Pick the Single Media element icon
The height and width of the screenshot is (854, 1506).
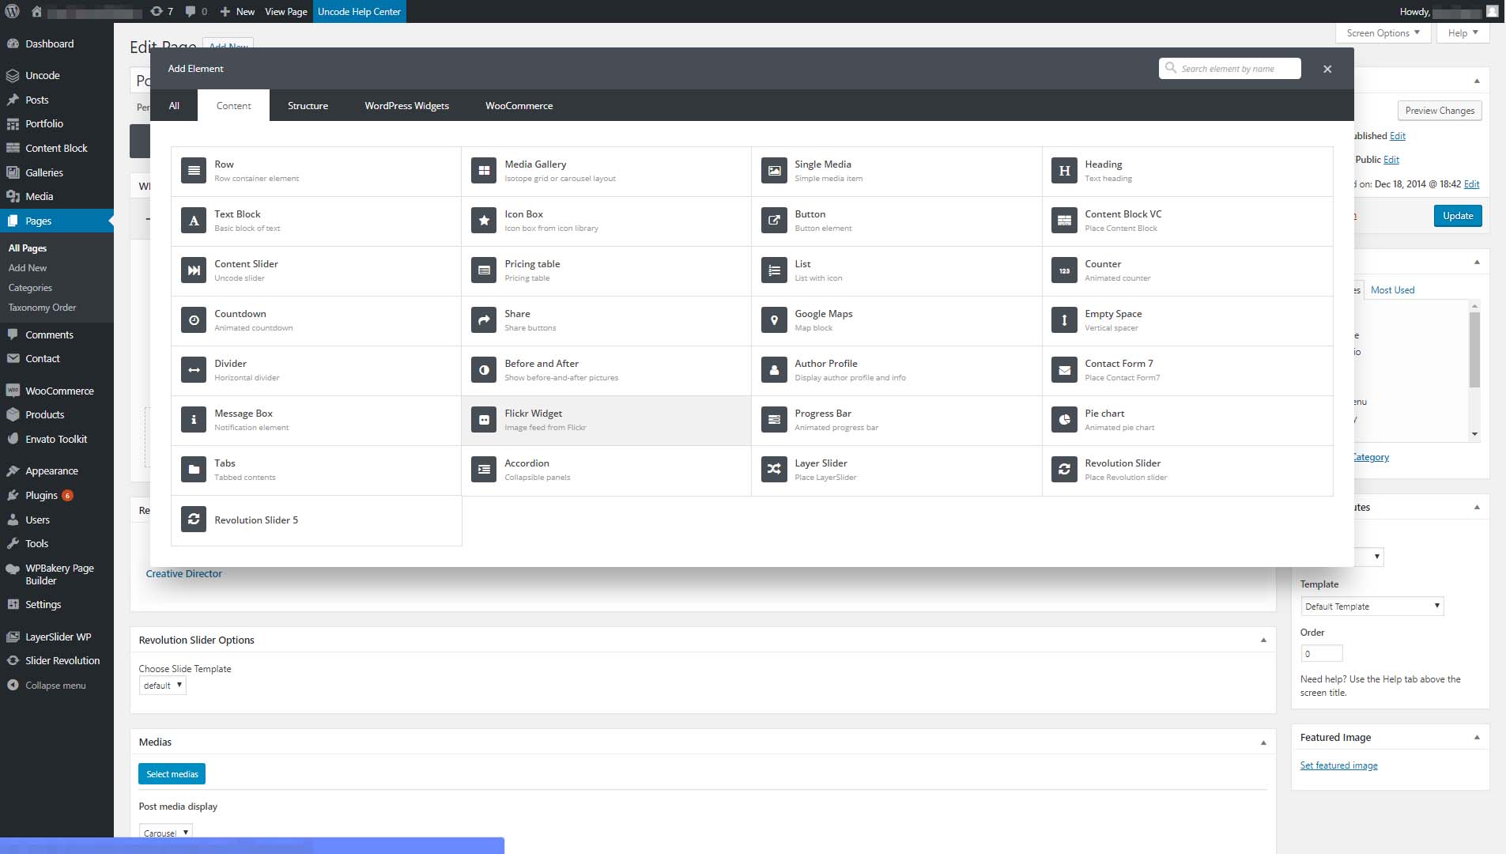(774, 171)
